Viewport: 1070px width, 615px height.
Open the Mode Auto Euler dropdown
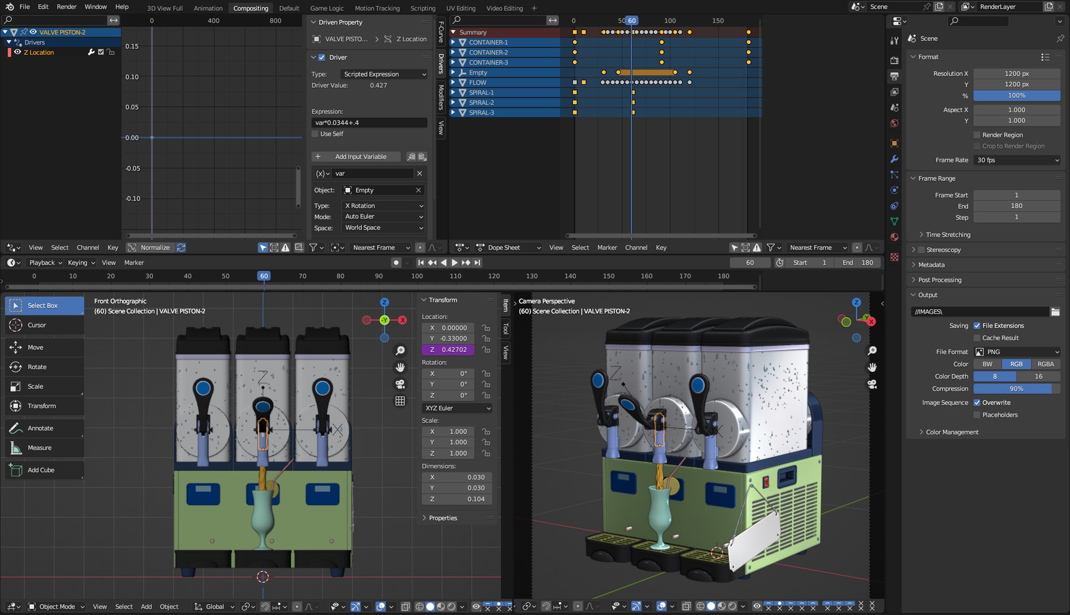(x=384, y=216)
